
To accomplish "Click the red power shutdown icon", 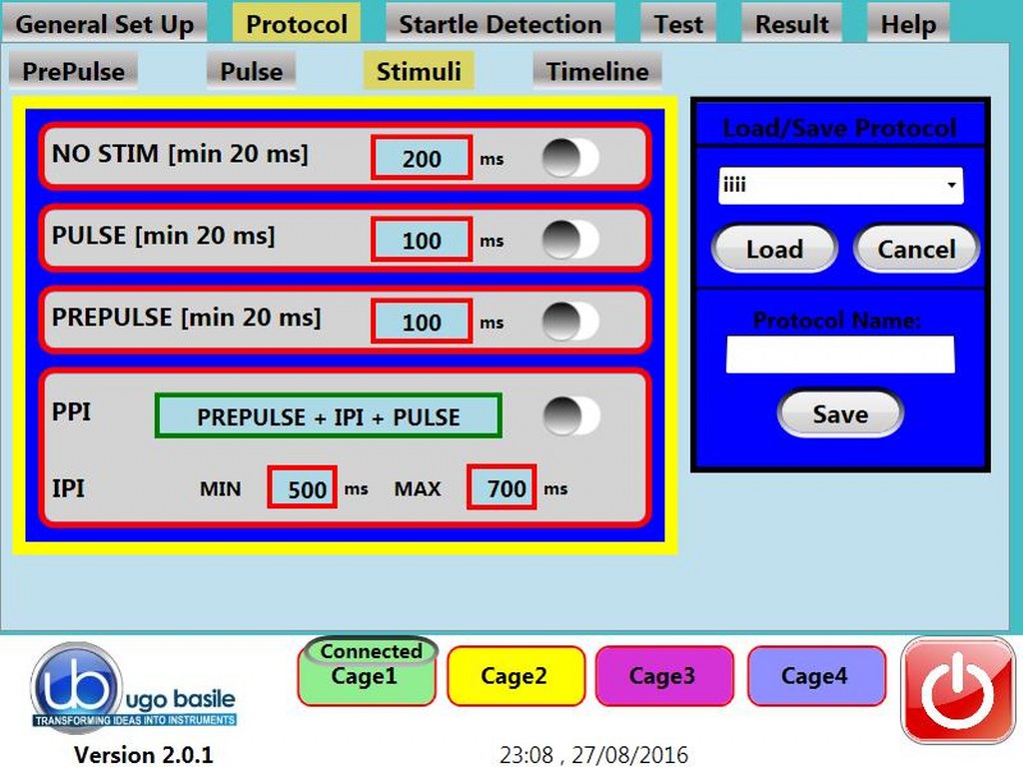I will 957,690.
